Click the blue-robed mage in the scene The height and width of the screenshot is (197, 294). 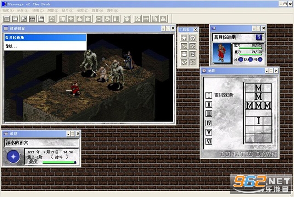(129, 60)
